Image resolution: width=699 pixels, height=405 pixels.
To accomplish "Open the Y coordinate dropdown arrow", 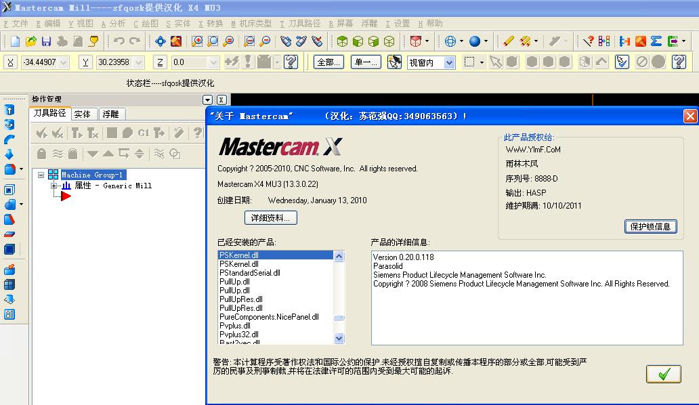I will click(139, 62).
